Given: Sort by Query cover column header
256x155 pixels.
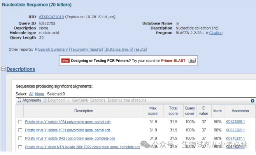Looking at the screenshot, I should coord(190,111).
